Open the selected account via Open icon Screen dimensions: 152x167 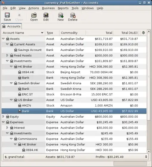[x=34, y=15]
